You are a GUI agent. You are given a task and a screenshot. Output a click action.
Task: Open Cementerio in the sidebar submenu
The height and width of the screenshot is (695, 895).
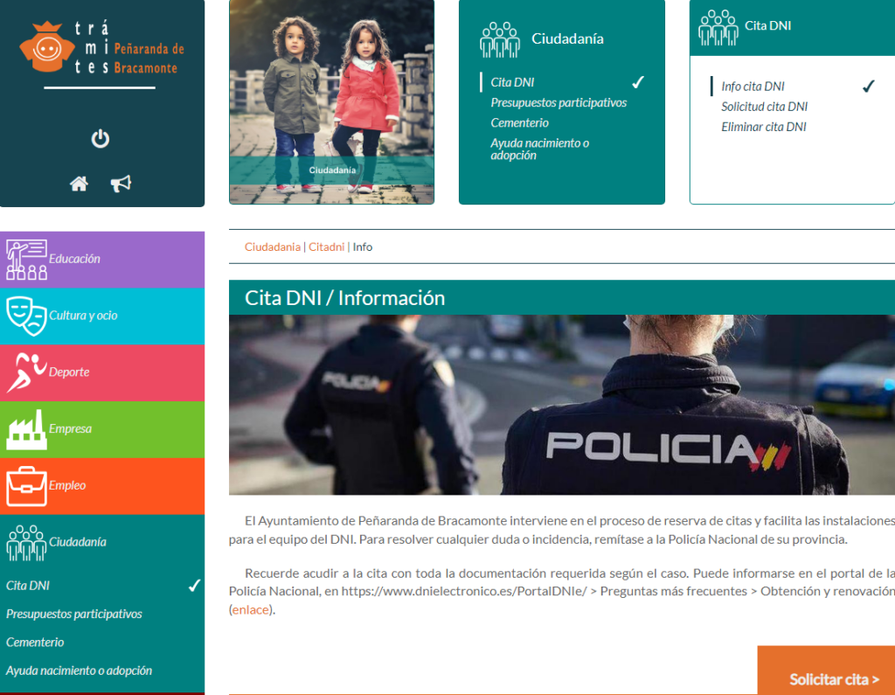pos(35,642)
